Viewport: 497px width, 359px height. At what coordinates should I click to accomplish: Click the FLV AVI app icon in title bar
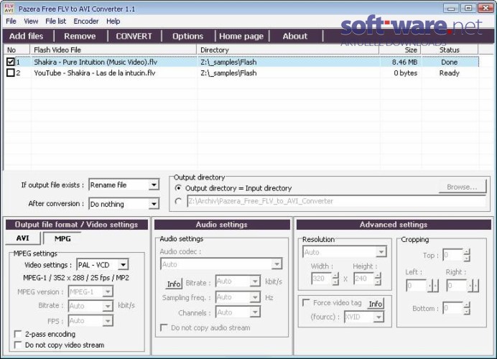click(9, 8)
